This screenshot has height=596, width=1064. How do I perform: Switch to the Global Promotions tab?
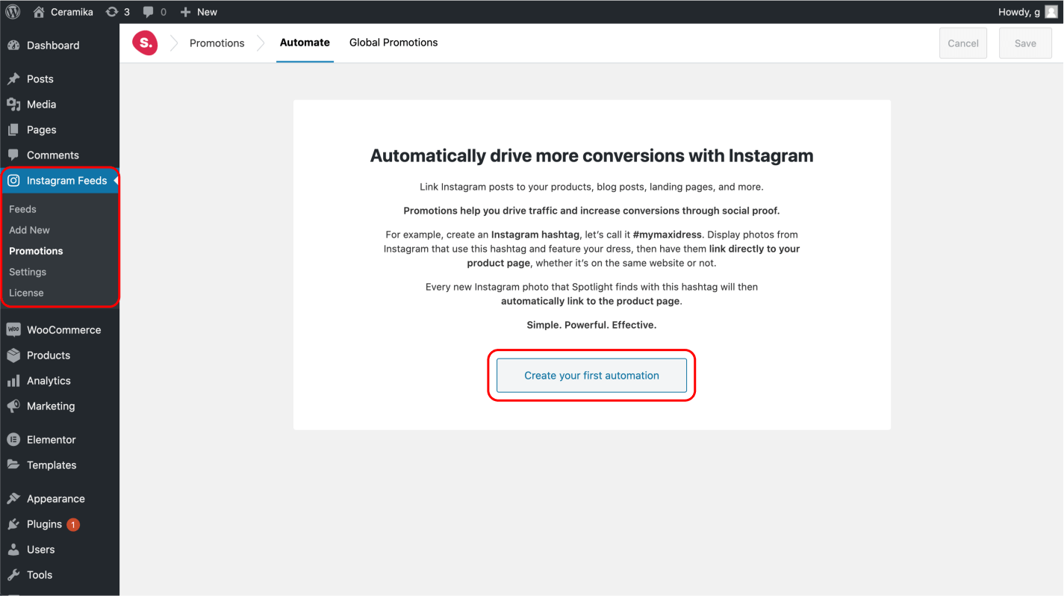coord(393,43)
